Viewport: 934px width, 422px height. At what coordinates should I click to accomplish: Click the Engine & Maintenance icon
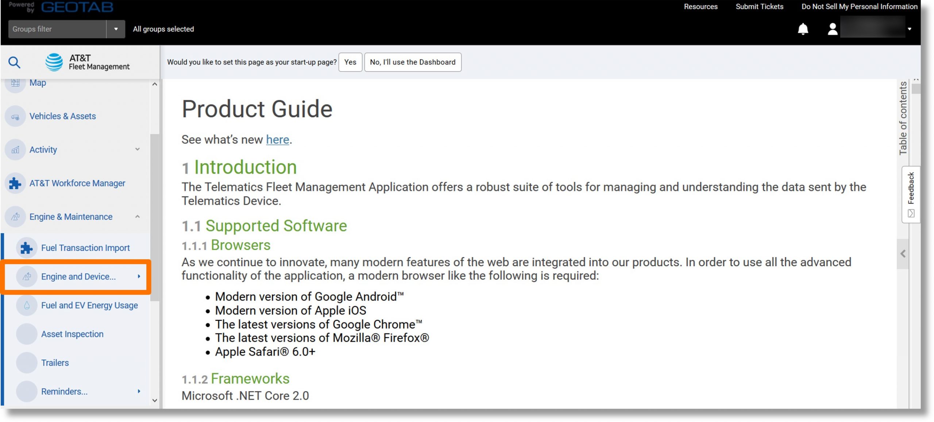point(15,217)
